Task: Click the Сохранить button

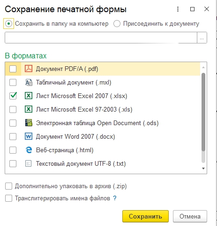Action: pos(145,216)
